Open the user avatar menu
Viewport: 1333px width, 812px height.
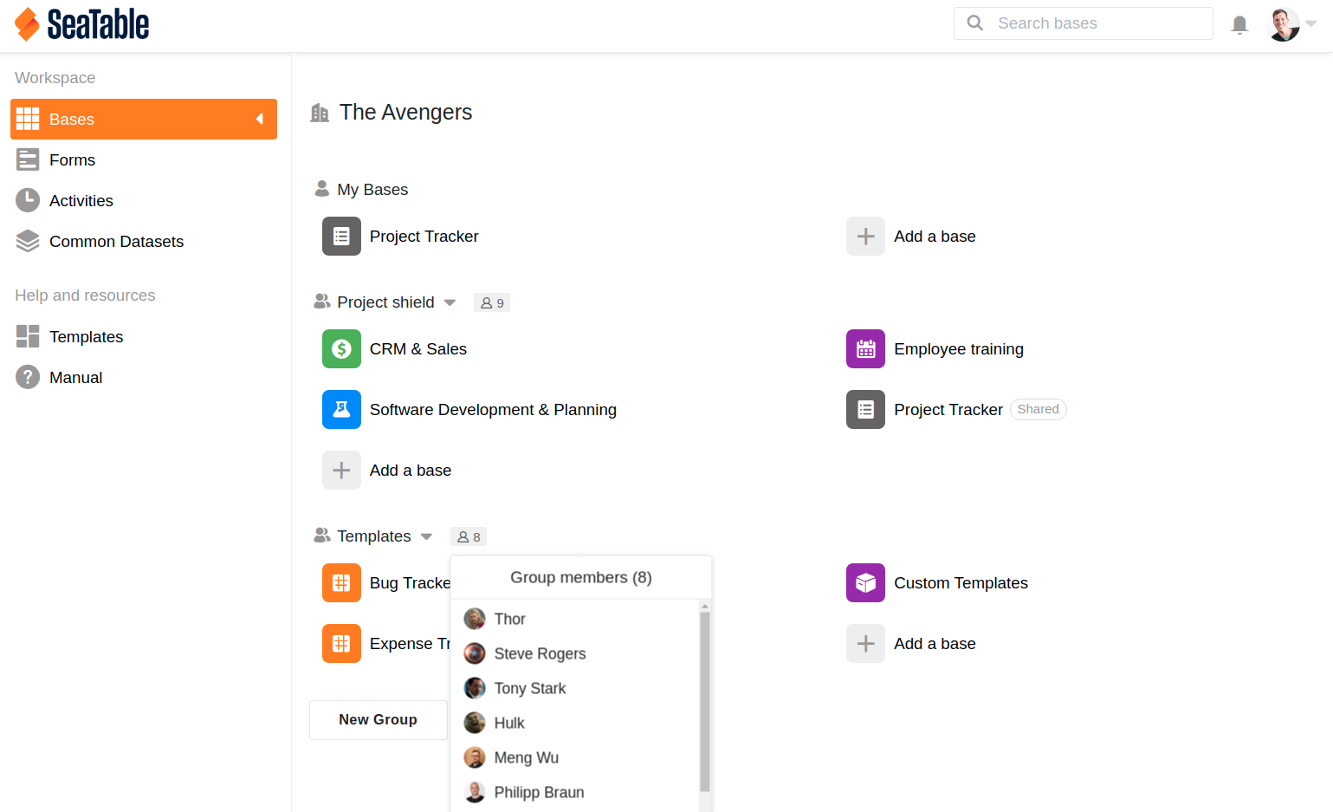(x=1283, y=24)
